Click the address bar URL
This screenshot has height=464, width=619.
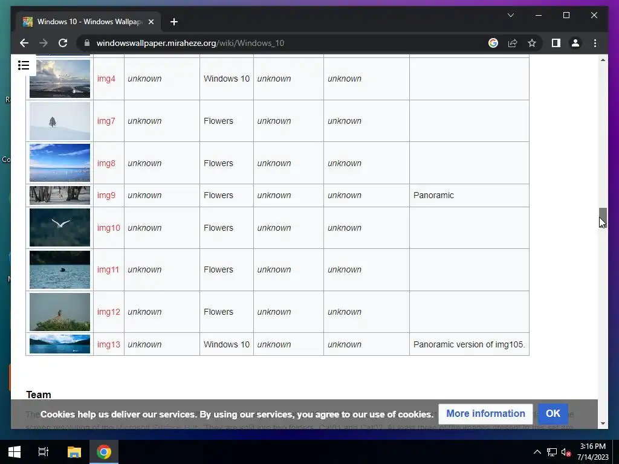[x=190, y=43]
